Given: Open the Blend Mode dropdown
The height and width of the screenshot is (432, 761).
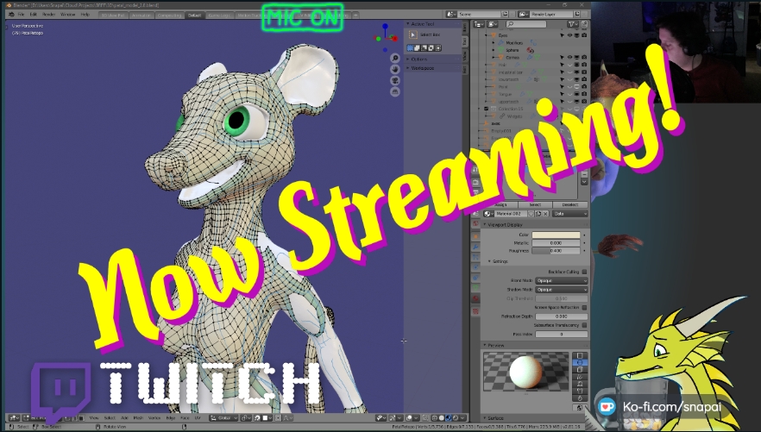Looking at the screenshot, I should (562, 281).
